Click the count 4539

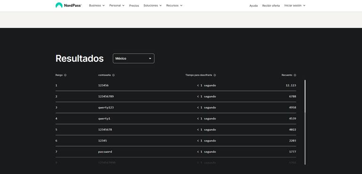(293, 118)
